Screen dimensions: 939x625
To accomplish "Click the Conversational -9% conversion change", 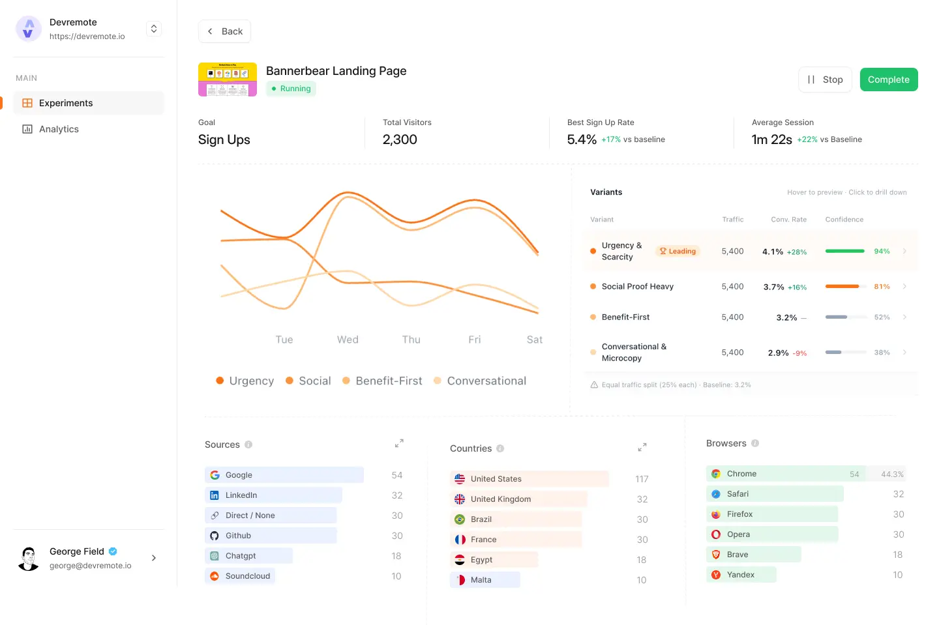I will [x=800, y=353].
